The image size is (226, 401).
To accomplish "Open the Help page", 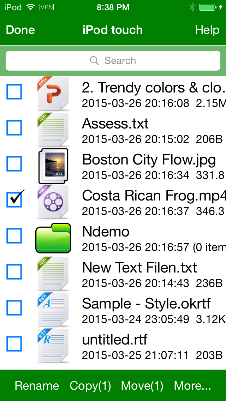I will coord(207,30).
